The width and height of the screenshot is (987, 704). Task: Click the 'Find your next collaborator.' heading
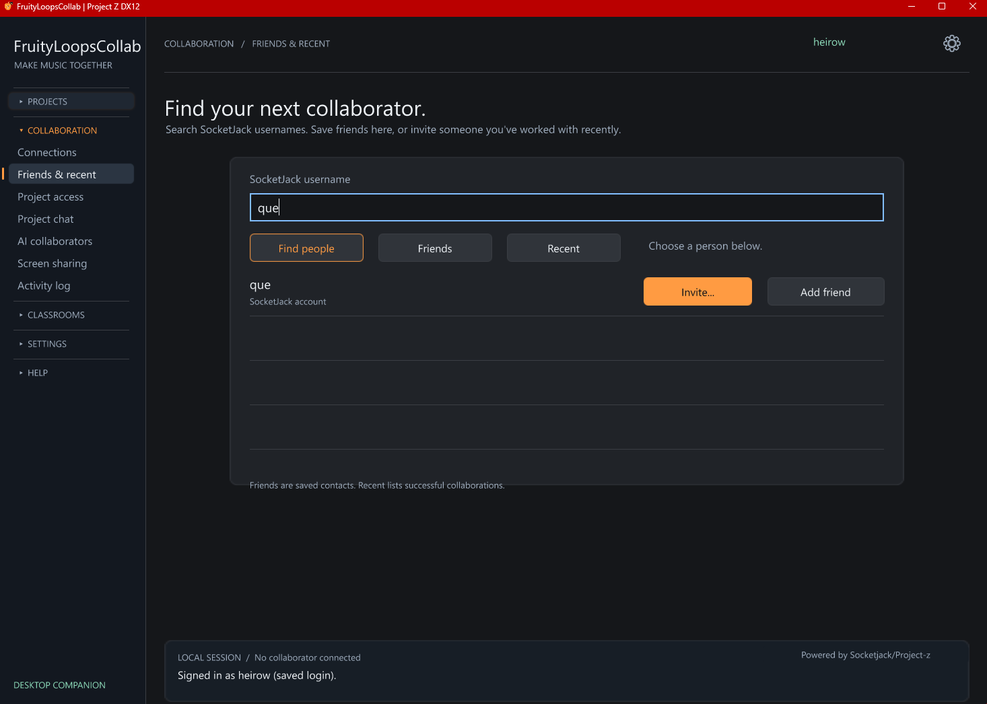(295, 108)
